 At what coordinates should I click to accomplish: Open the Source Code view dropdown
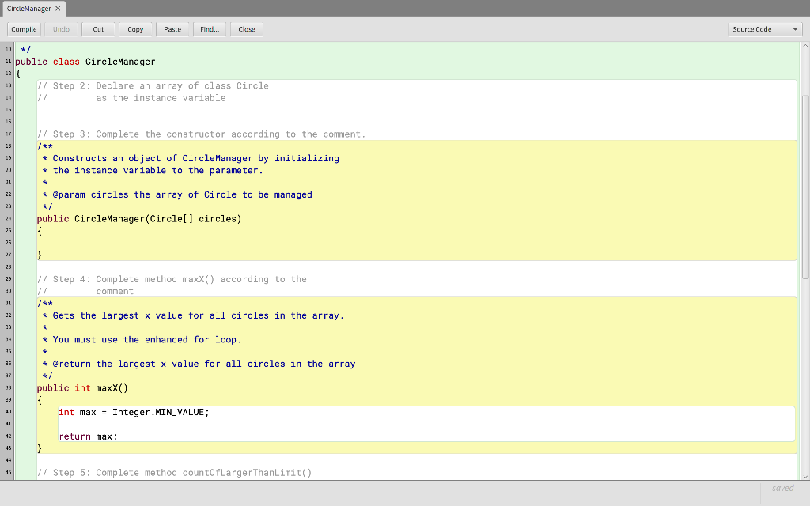[x=764, y=28]
